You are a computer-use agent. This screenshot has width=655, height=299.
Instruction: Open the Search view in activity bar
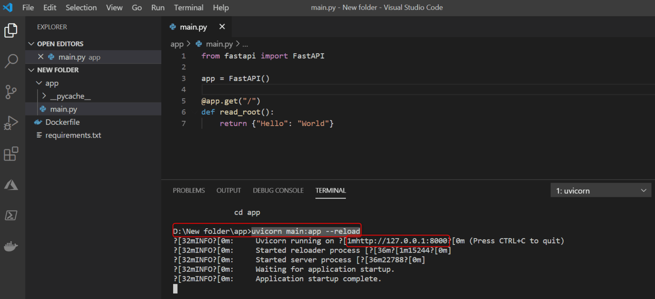[x=11, y=61]
